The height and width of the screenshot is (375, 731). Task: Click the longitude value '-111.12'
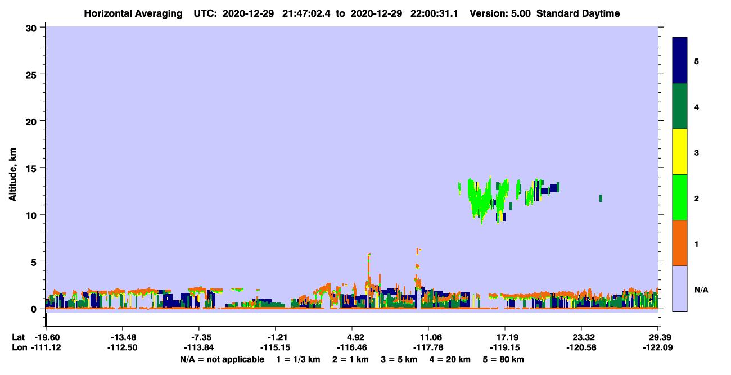(46, 347)
